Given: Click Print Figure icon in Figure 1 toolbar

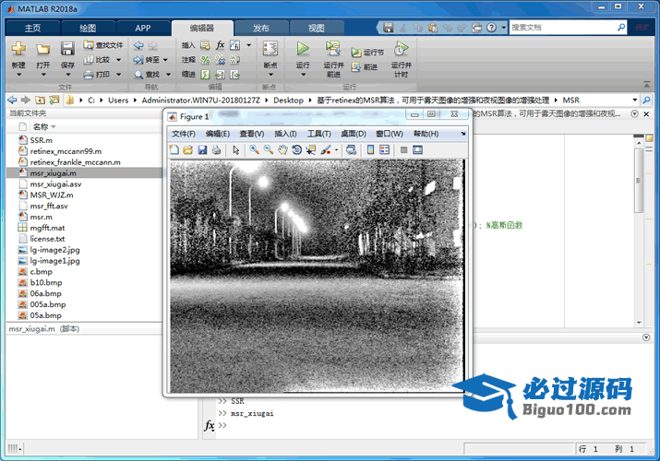Looking at the screenshot, I should 216,149.
